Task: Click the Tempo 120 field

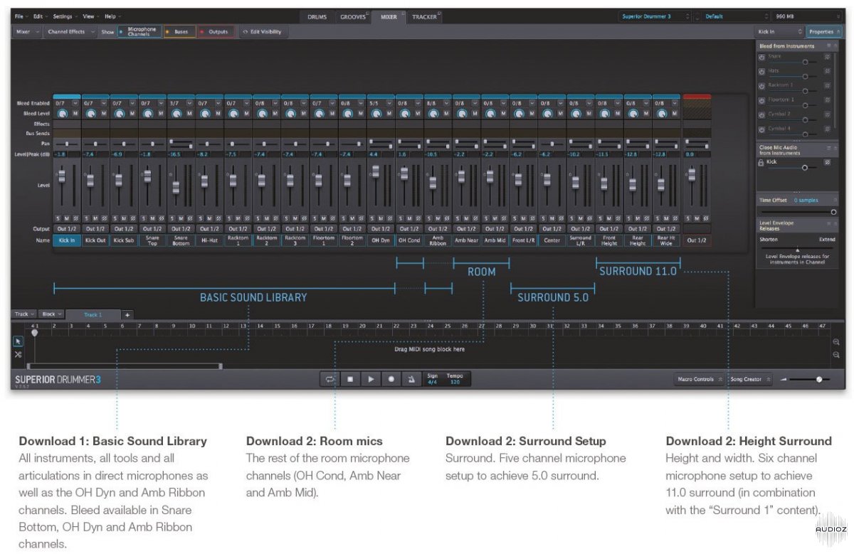Action: click(455, 379)
